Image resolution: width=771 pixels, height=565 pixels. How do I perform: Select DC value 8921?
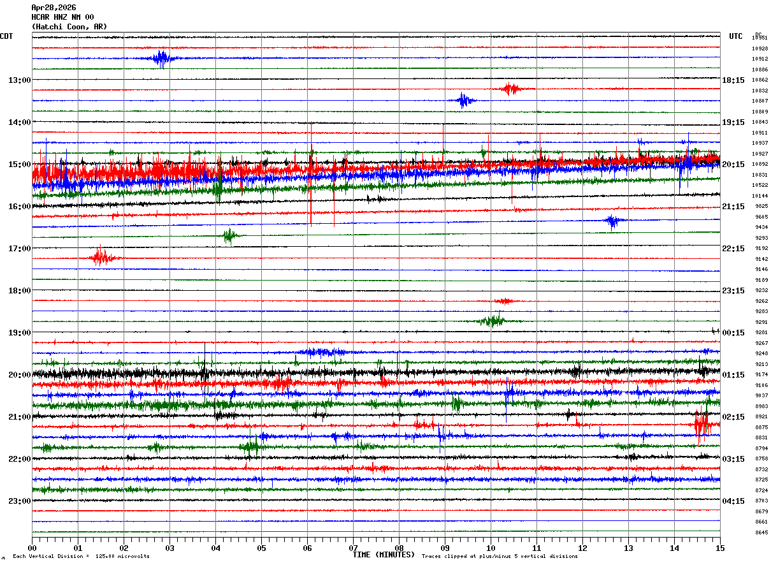[761, 417]
